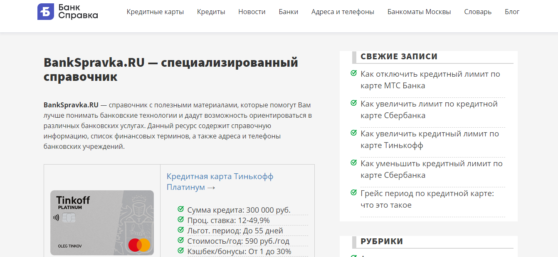The width and height of the screenshot is (558, 257).
Task: Click check icon beside Сумма кредита
Action: pos(180,209)
